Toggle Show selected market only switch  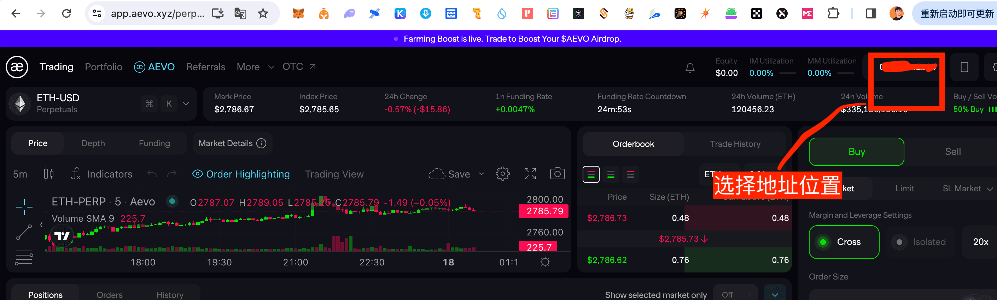pyautogui.click(x=735, y=295)
